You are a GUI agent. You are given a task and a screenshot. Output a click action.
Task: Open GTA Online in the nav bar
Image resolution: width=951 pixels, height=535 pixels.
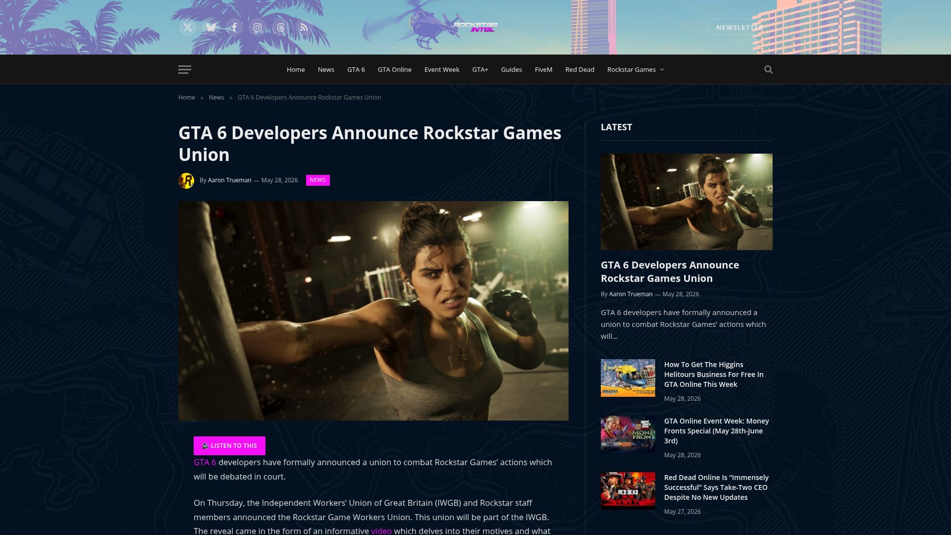pyautogui.click(x=395, y=69)
